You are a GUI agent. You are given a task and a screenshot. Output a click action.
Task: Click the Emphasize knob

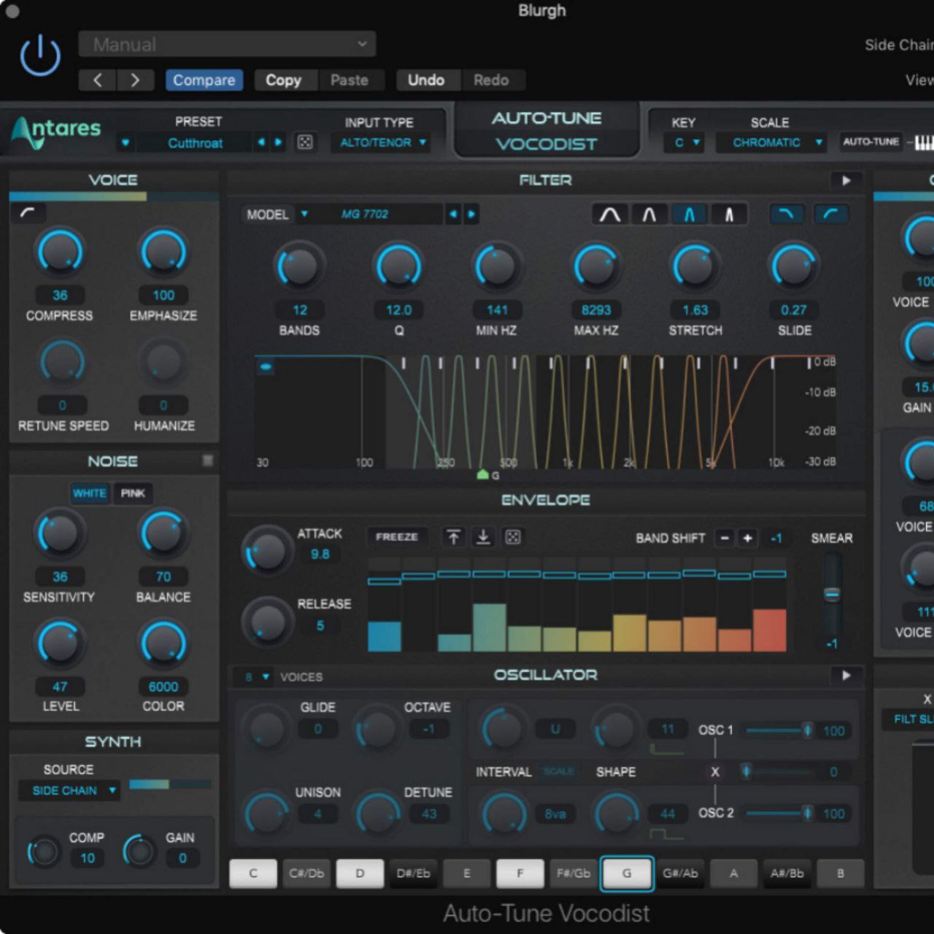[163, 252]
